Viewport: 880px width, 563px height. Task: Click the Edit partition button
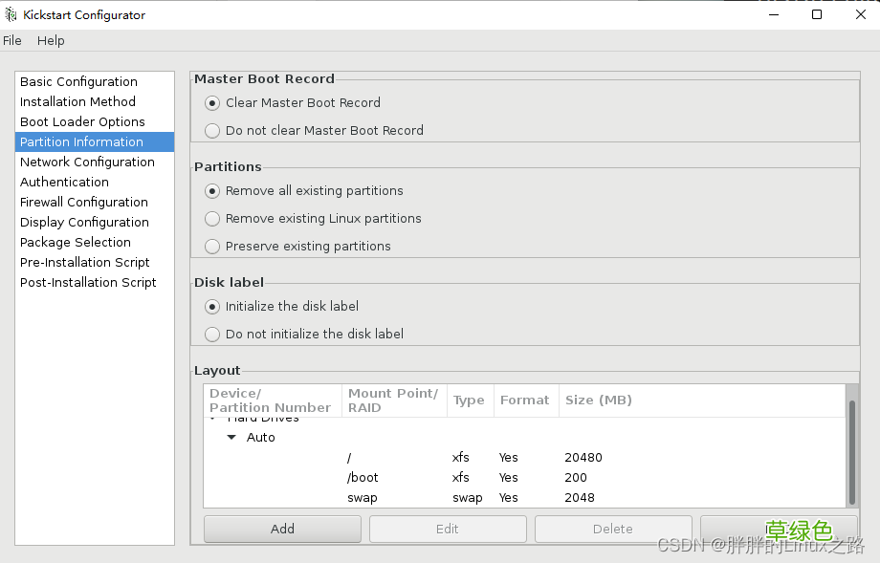tap(448, 529)
